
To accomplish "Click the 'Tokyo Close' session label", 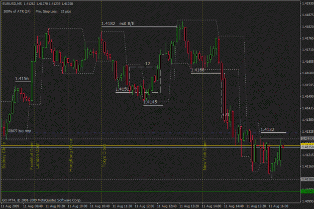I will click(104, 155).
